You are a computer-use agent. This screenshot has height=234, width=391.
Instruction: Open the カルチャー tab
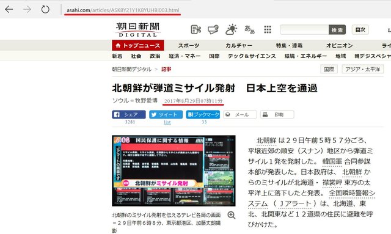tap(239, 45)
